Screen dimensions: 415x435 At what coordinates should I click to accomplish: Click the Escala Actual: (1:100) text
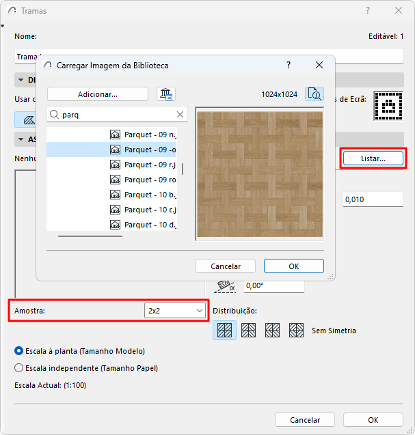pos(51,385)
